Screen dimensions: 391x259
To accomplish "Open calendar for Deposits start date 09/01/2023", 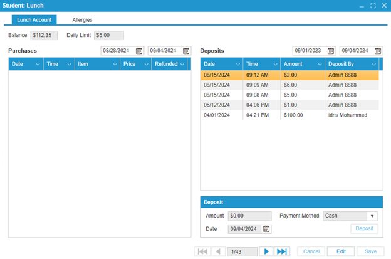I will (x=331, y=51).
